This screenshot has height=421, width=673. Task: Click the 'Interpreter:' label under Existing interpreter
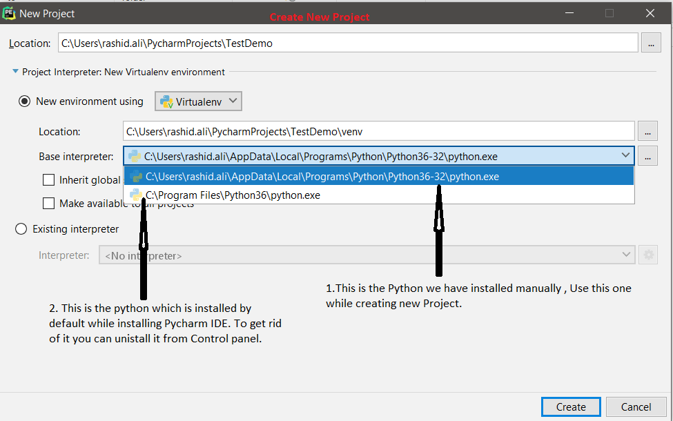pyautogui.click(x=64, y=255)
